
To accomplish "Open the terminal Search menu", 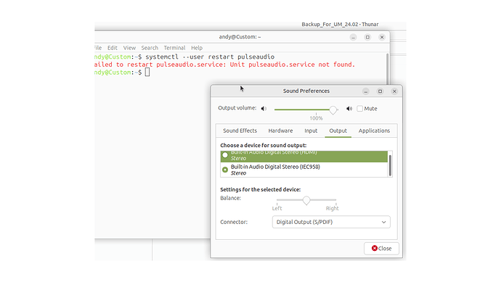I will [150, 48].
